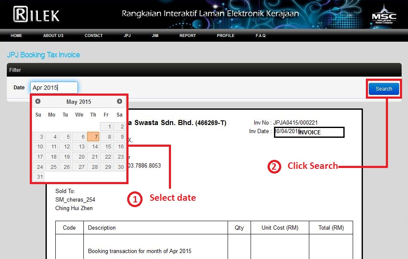This screenshot has width=408, height=259.
Task: Click the 'INVOICE' title box
Action: (x=309, y=132)
